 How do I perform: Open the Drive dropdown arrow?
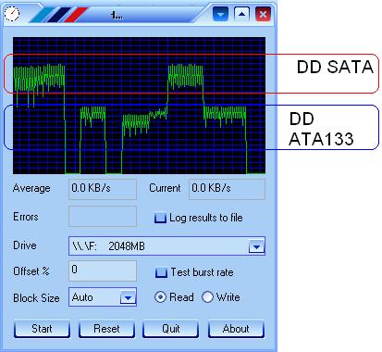tap(256, 246)
